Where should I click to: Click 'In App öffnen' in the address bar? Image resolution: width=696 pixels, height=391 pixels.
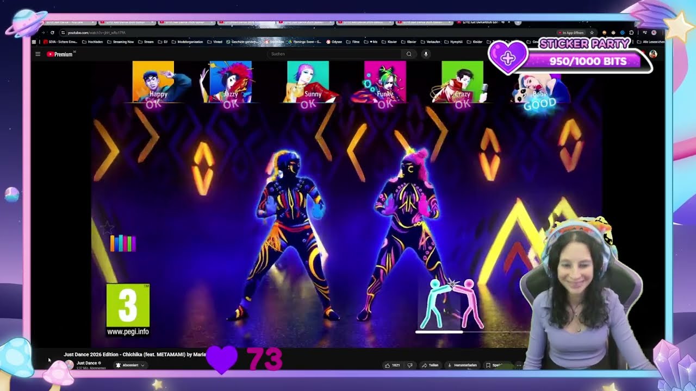pyautogui.click(x=571, y=33)
